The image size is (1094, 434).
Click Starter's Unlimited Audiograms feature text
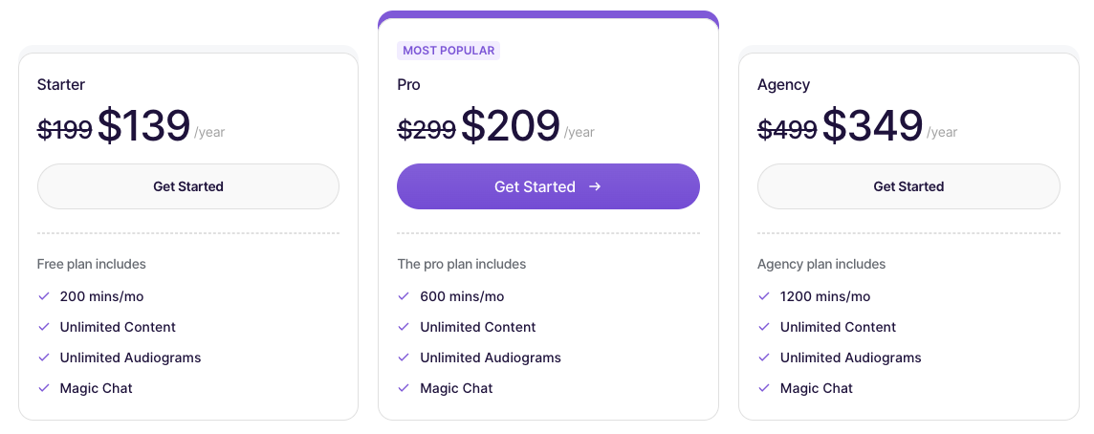pos(130,358)
